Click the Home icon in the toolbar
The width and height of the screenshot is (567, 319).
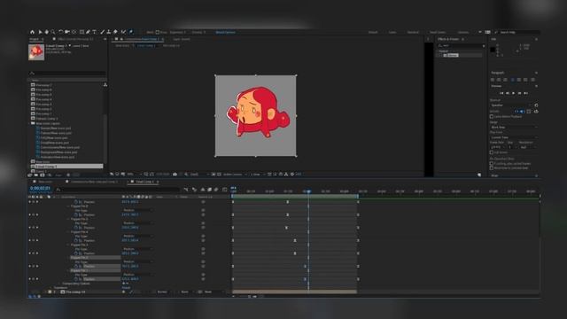point(32,32)
